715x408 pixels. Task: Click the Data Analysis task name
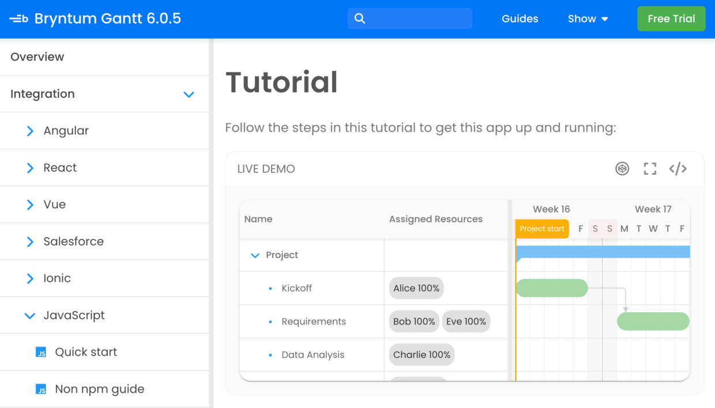coord(313,355)
